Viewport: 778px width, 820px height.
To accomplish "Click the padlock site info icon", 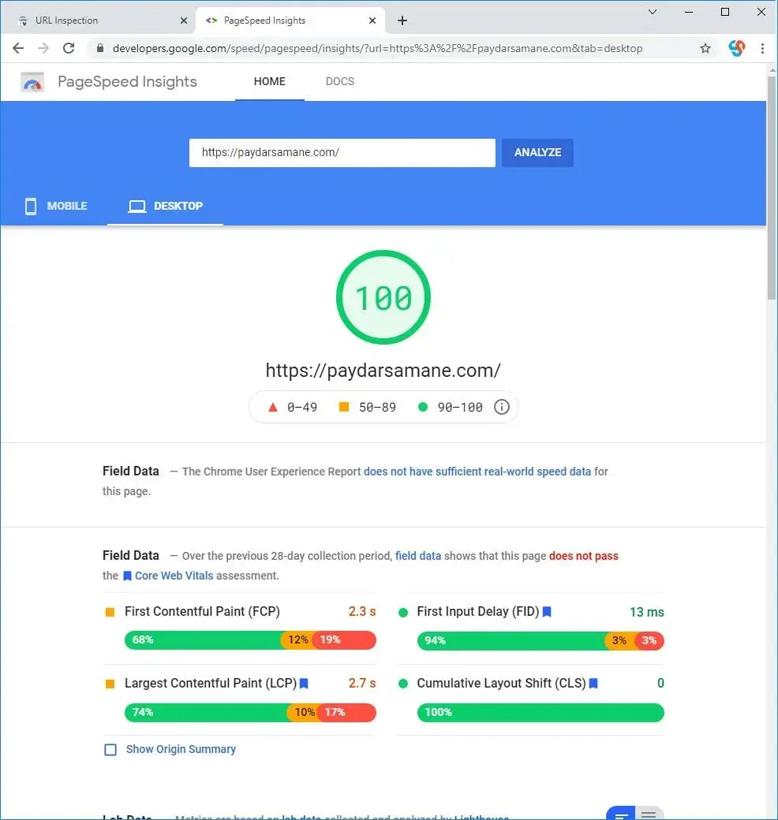I will pos(100,48).
